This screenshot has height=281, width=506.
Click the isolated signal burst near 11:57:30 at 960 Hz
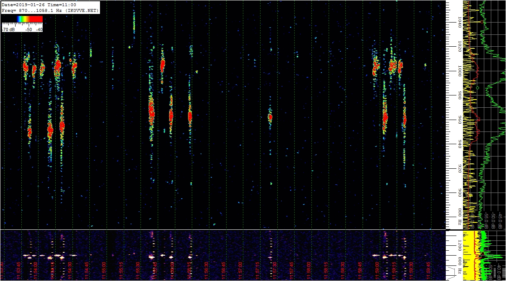pos(270,117)
